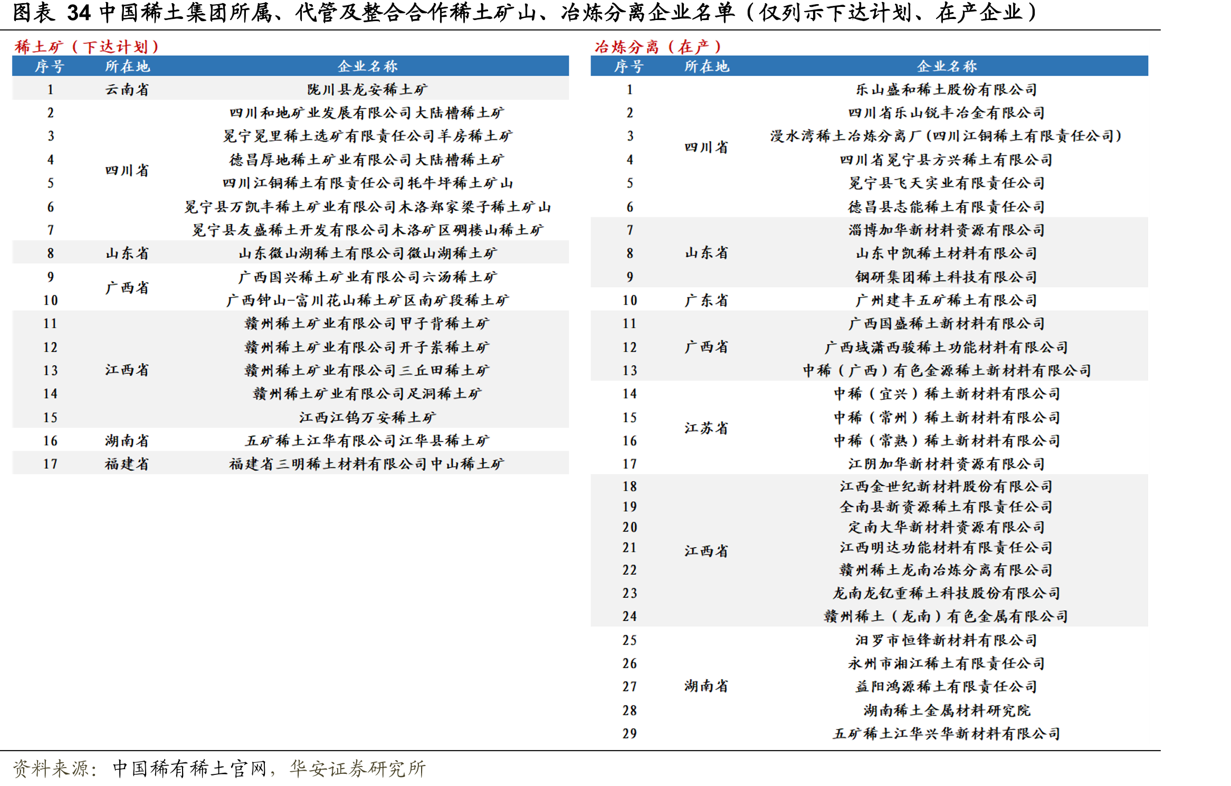Viewport: 1231px width, 786px height.
Task: Click '福建省三明稀土材料有限公司中山稀土矿'
Action: point(367,463)
